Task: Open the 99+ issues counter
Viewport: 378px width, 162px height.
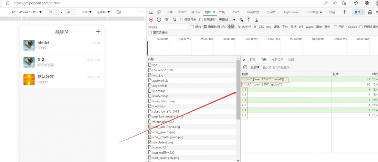Action: point(359,12)
